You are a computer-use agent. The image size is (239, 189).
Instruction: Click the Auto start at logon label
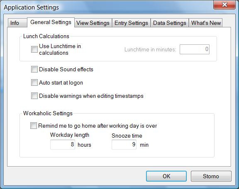coord(61,82)
